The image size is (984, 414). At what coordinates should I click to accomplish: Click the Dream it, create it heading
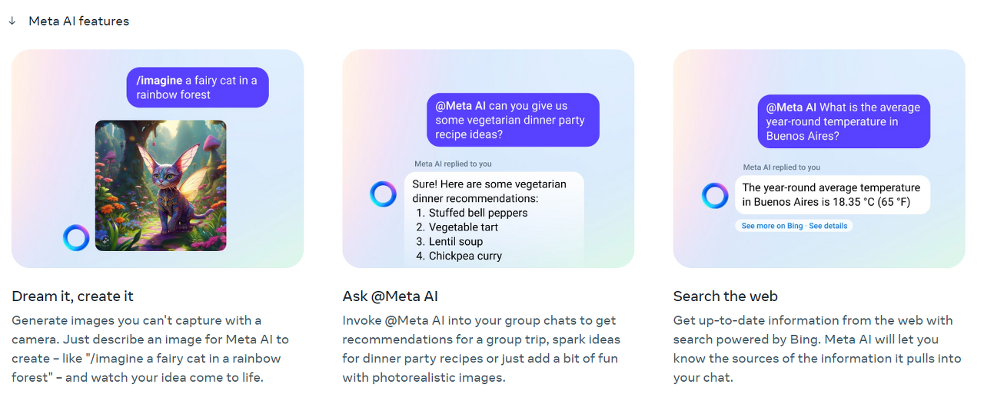click(x=73, y=296)
